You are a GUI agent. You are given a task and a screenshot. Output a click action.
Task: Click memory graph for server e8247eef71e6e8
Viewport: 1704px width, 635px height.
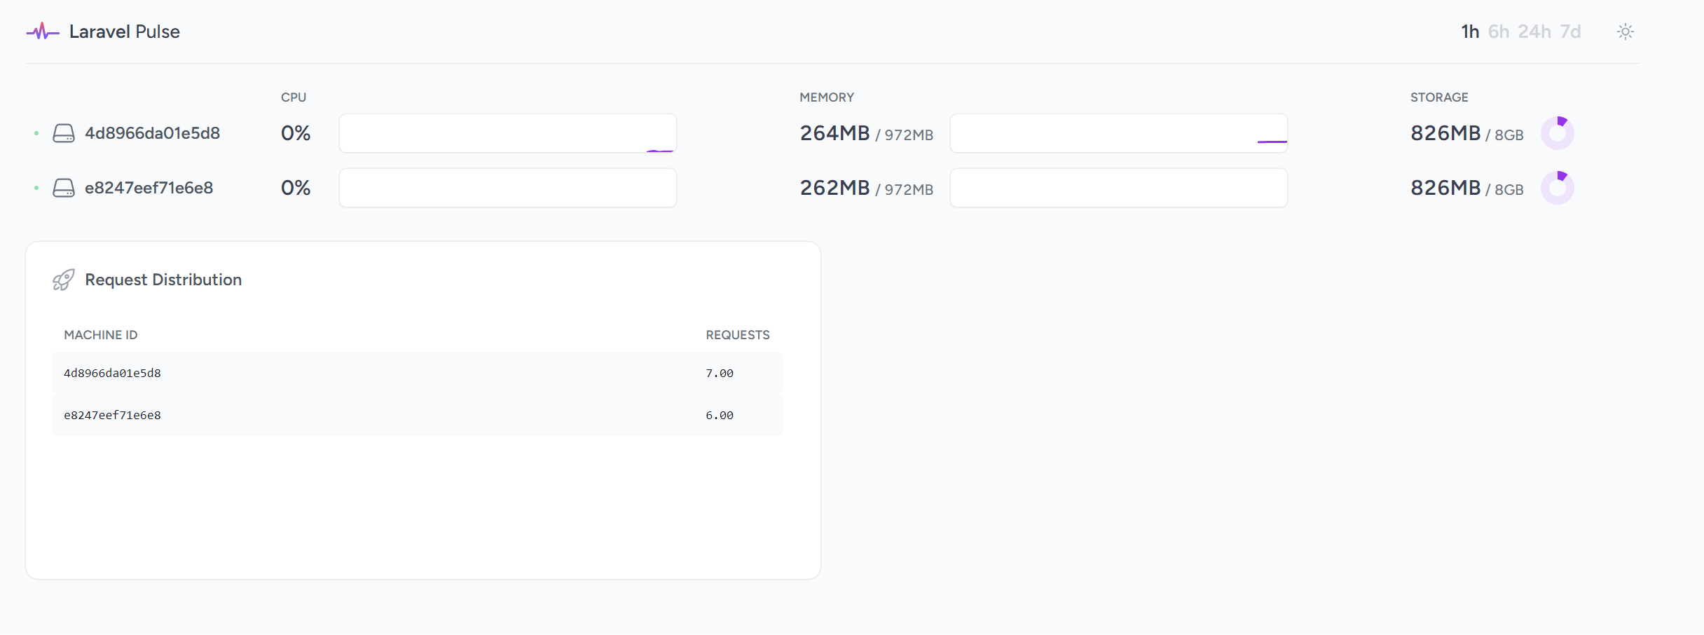pos(1118,188)
